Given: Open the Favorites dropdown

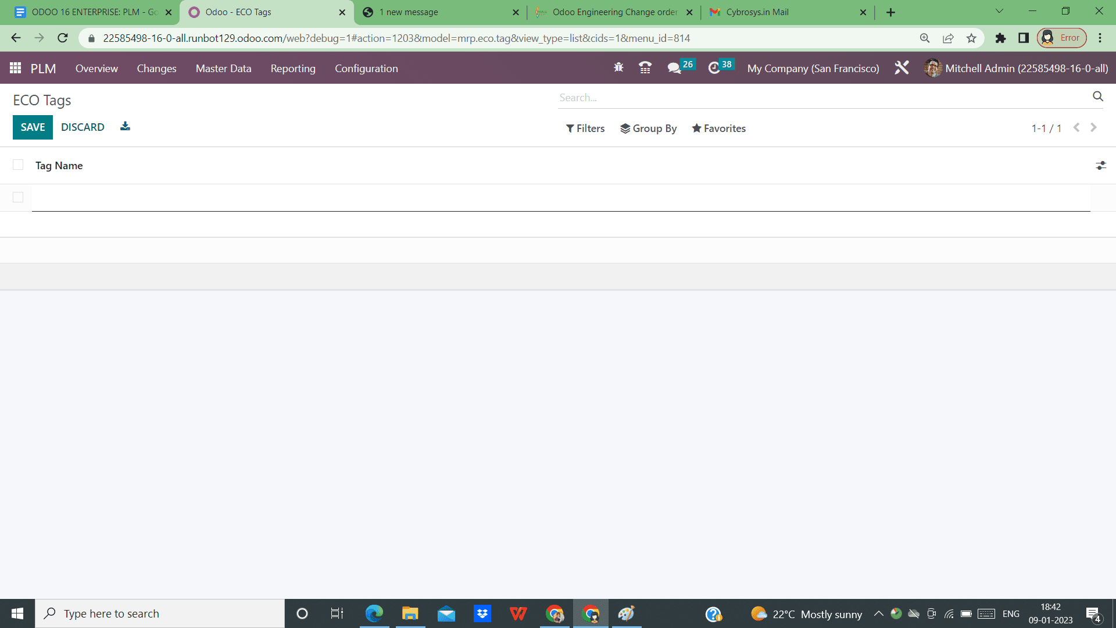Looking at the screenshot, I should [x=718, y=129].
